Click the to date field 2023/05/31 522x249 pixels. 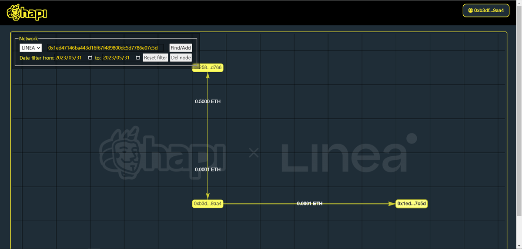point(122,57)
